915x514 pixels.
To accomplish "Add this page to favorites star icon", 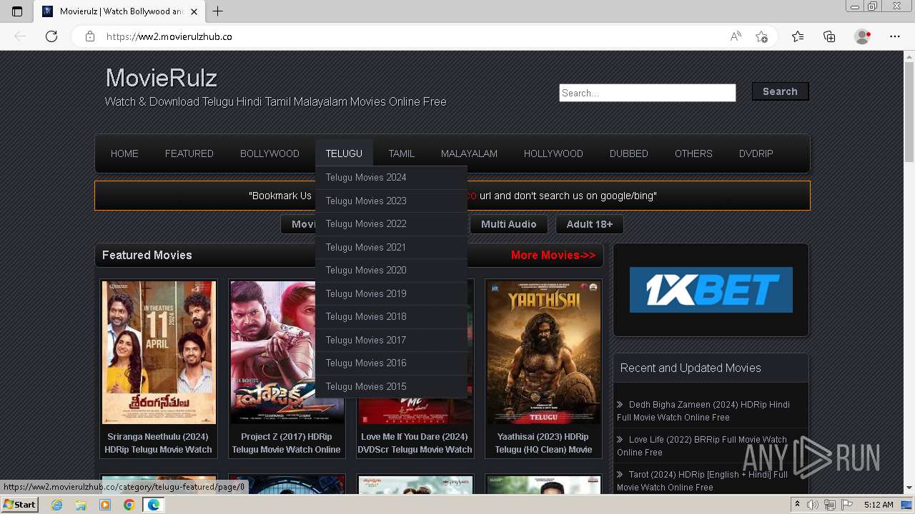I will (762, 36).
